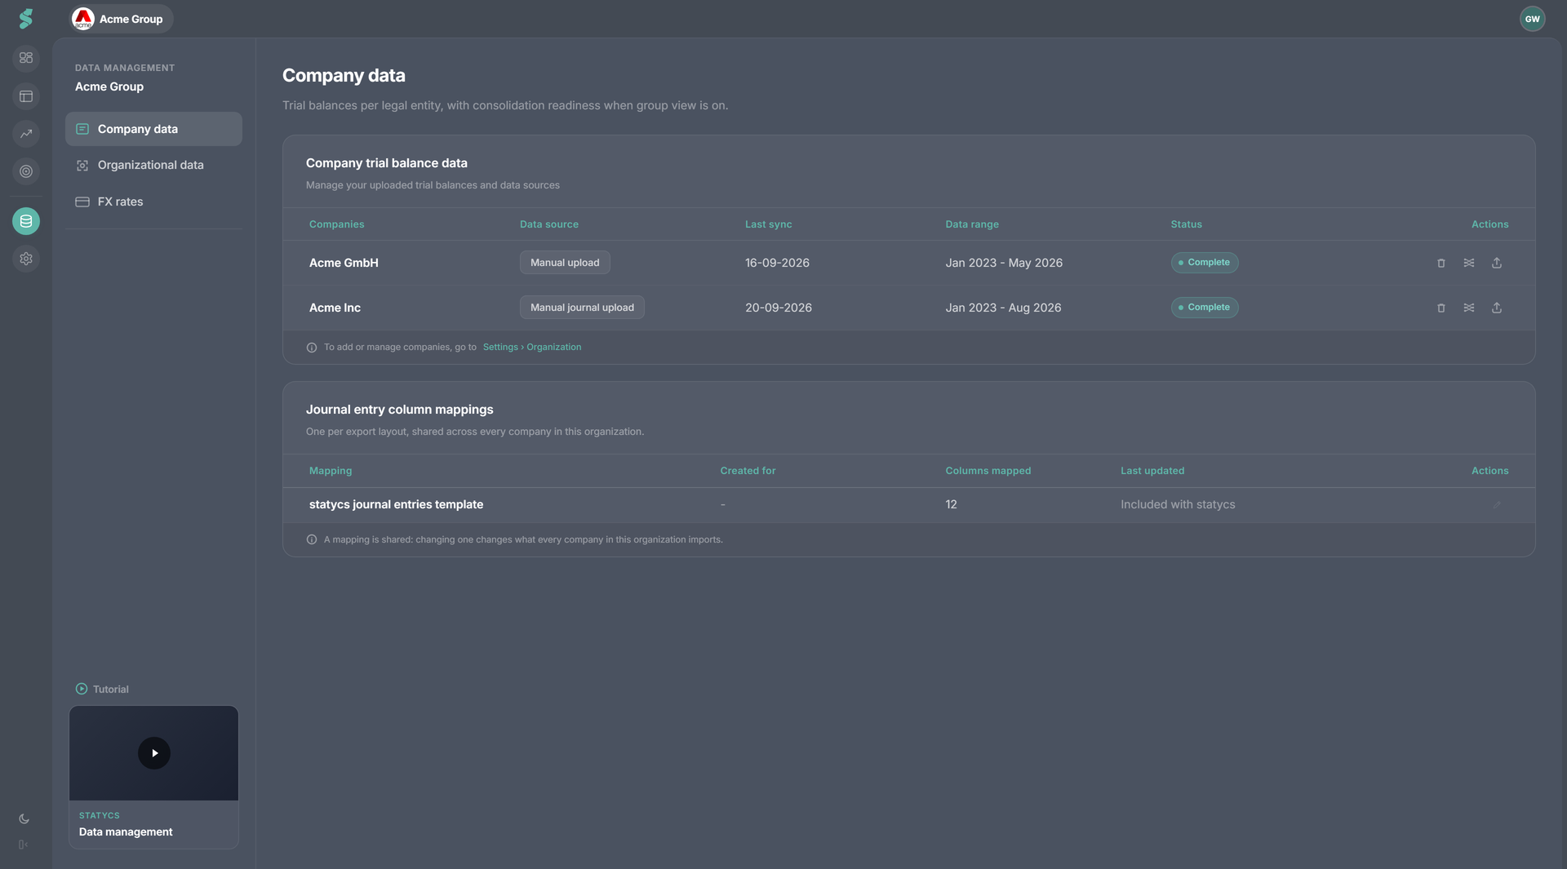Select the Acme Inc company name
This screenshot has height=869, width=1567.
pos(335,308)
